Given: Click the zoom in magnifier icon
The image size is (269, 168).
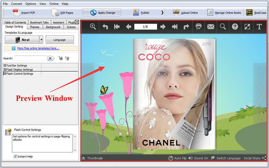Looking at the screenshot, I should point(93,27).
